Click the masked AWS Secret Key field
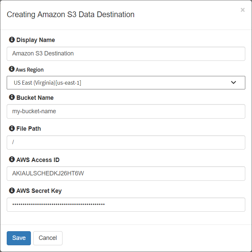Viewport: 252px width, 252px height. (x=126, y=205)
